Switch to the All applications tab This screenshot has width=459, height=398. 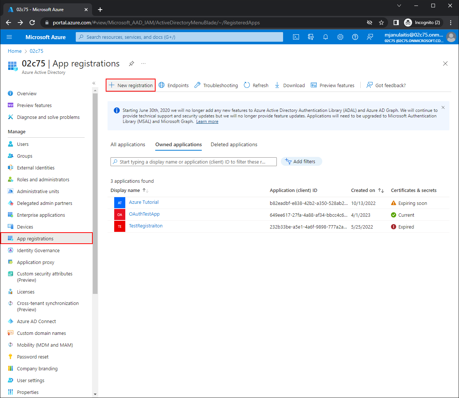click(128, 144)
